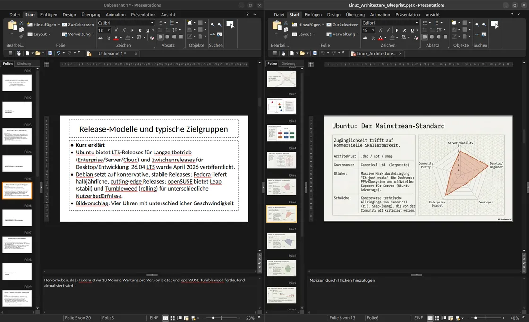Click Zurücksetzen in Linux_Architecture window
Image resolution: width=529 pixels, height=322 pixels.
click(342, 25)
